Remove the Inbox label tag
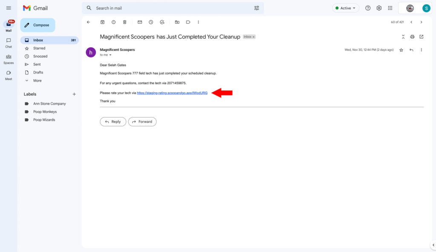This screenshot has width=436, height=252. 254,37
